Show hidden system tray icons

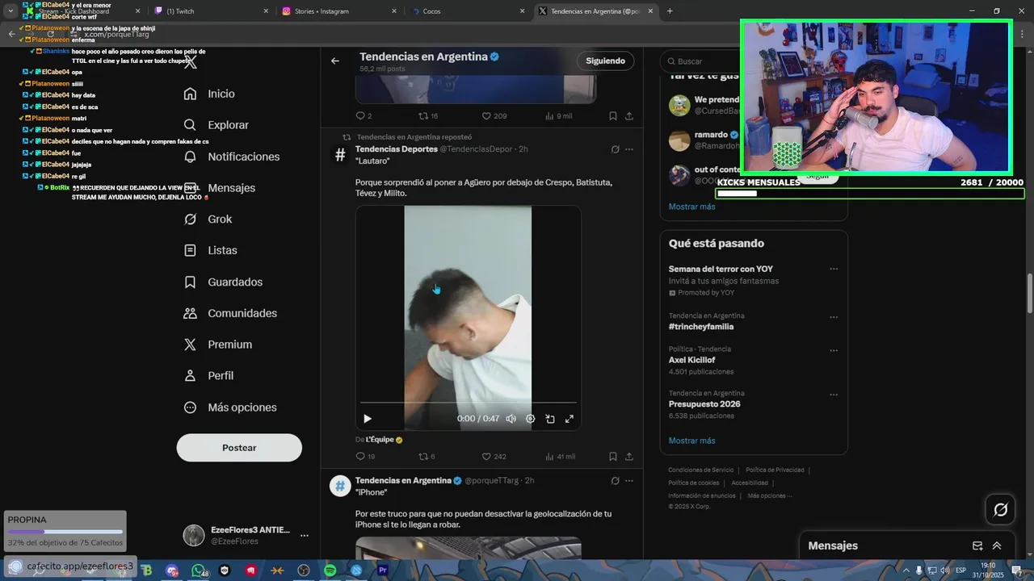(906, 571)
